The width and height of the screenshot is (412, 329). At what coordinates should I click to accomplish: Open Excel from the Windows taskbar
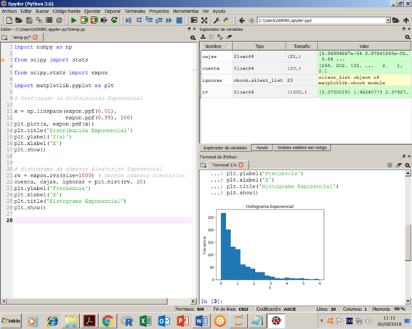145,321
